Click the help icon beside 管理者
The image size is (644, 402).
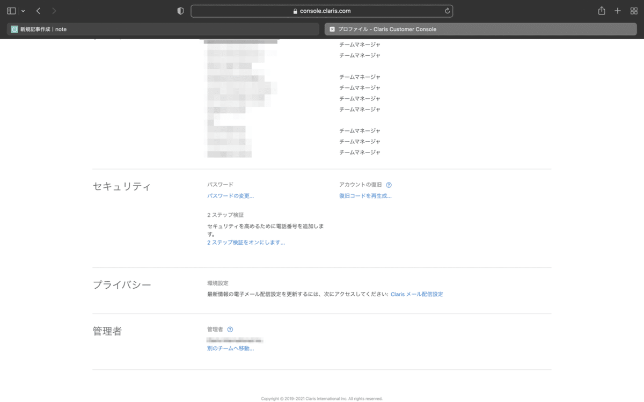pyautogui.click(x=230, y=329)
